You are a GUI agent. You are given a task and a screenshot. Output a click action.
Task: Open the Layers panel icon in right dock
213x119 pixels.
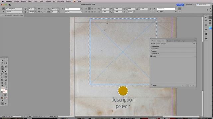tap(206, 18)
